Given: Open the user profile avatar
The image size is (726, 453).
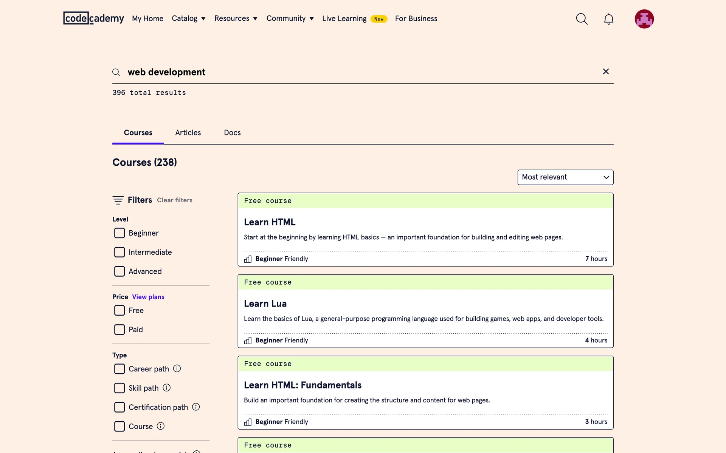Looking at the screenshot, I should 644,19.
